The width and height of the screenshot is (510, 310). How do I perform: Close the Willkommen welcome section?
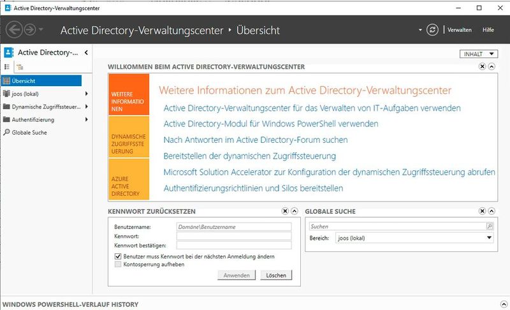click(x=483, y=66)
